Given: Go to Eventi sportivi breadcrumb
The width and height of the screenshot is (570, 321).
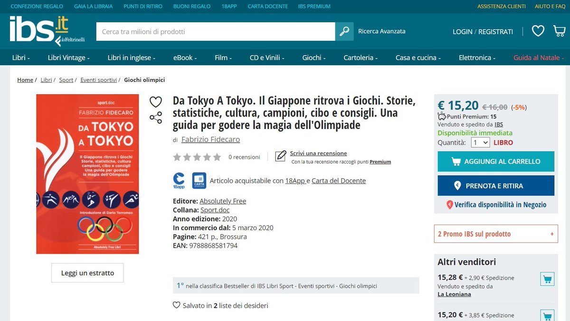Looking at the screenshot, I should (x=98, y=80).
